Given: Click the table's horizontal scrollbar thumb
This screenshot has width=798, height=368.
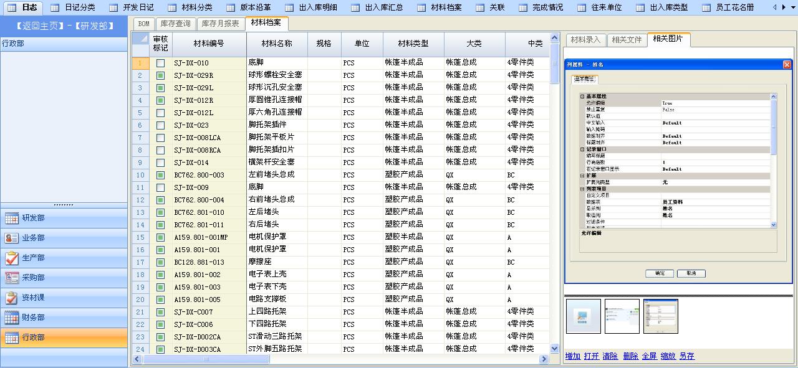Looking at the screenshot, I should pyautogui.click(x=206, y=359).
